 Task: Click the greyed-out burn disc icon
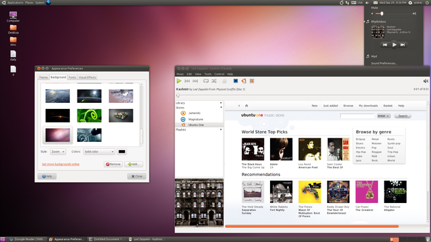click(224, 81)
